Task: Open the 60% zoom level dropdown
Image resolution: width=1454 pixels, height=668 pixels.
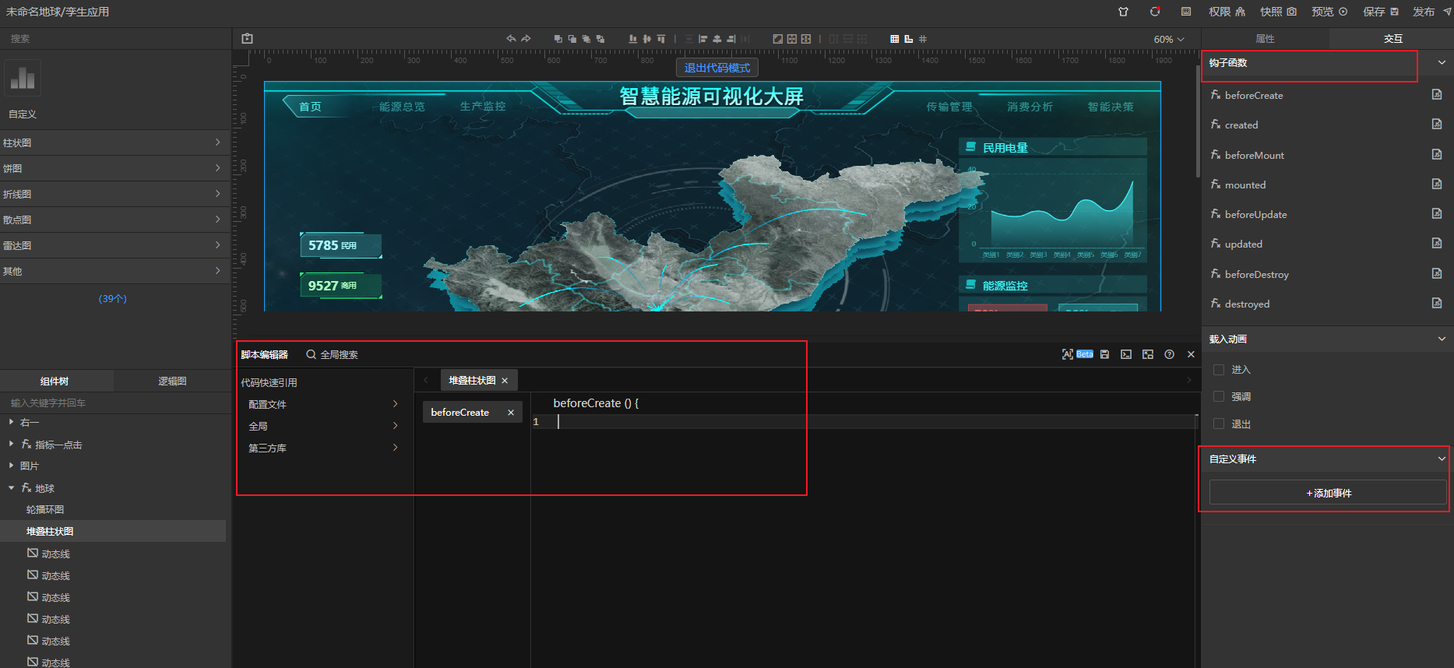Action: point(1169,39)
